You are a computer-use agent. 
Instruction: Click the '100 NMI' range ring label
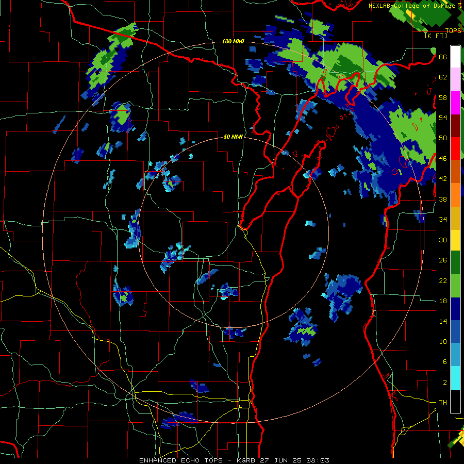pyautogui.click(x=233, y=41)
